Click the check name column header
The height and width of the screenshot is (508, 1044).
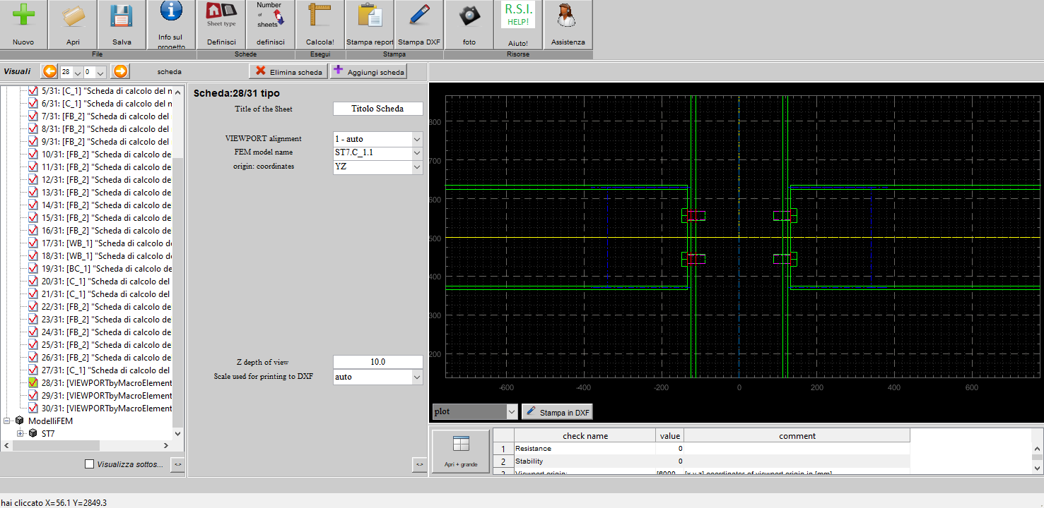tap(585, 436)
